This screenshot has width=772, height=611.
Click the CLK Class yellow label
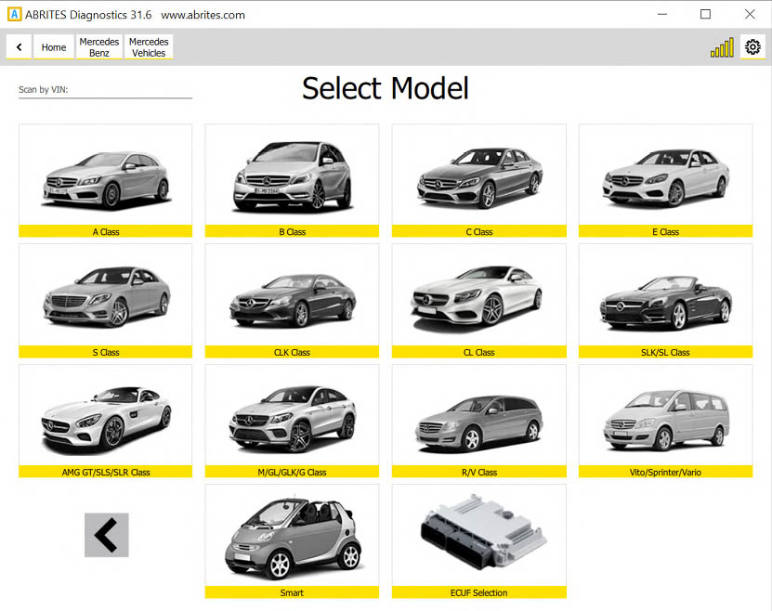tap(292, 352)
